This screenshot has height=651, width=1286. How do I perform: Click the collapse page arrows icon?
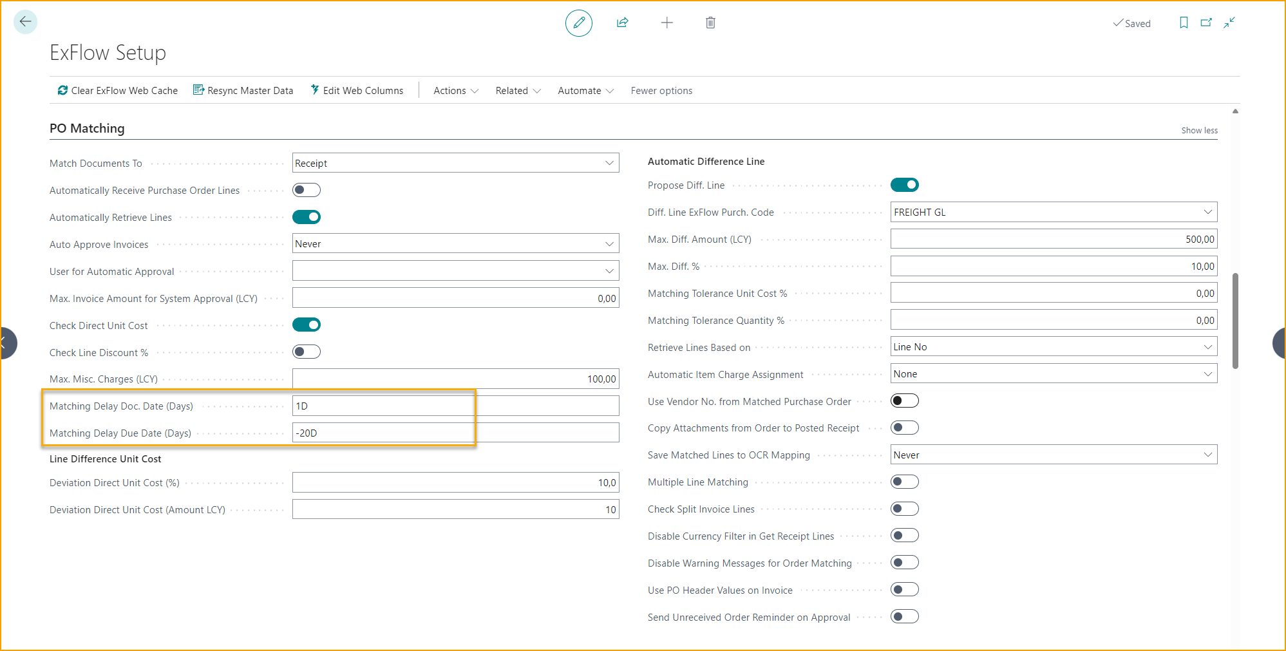click(x=1229, y=23)
